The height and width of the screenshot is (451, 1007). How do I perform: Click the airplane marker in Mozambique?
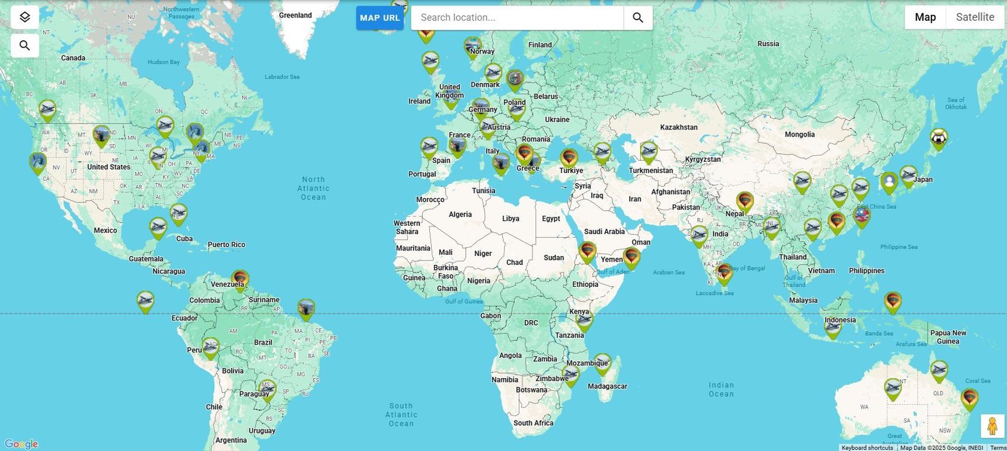(x=602, y=364)
